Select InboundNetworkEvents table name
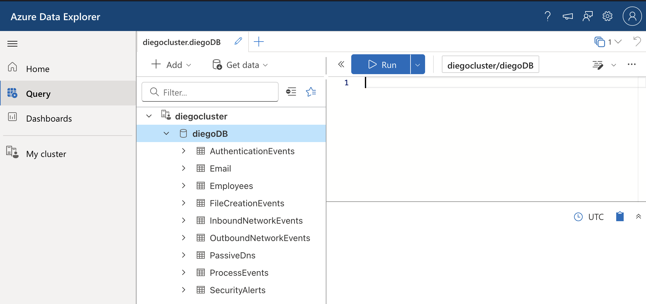Image resolution: width=646 pixels, height=304 pixels. pyautogui.click(x=256, y=221)
